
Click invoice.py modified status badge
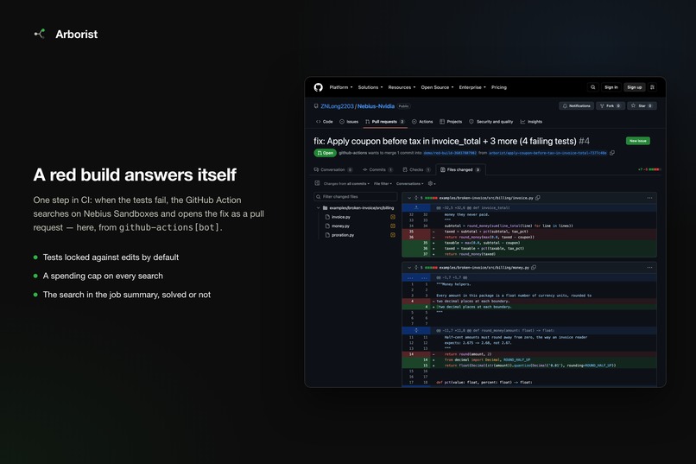coord(392,217)
